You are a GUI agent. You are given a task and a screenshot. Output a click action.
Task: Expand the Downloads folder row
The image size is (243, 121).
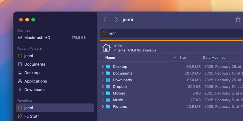click(x=103, y=80)
